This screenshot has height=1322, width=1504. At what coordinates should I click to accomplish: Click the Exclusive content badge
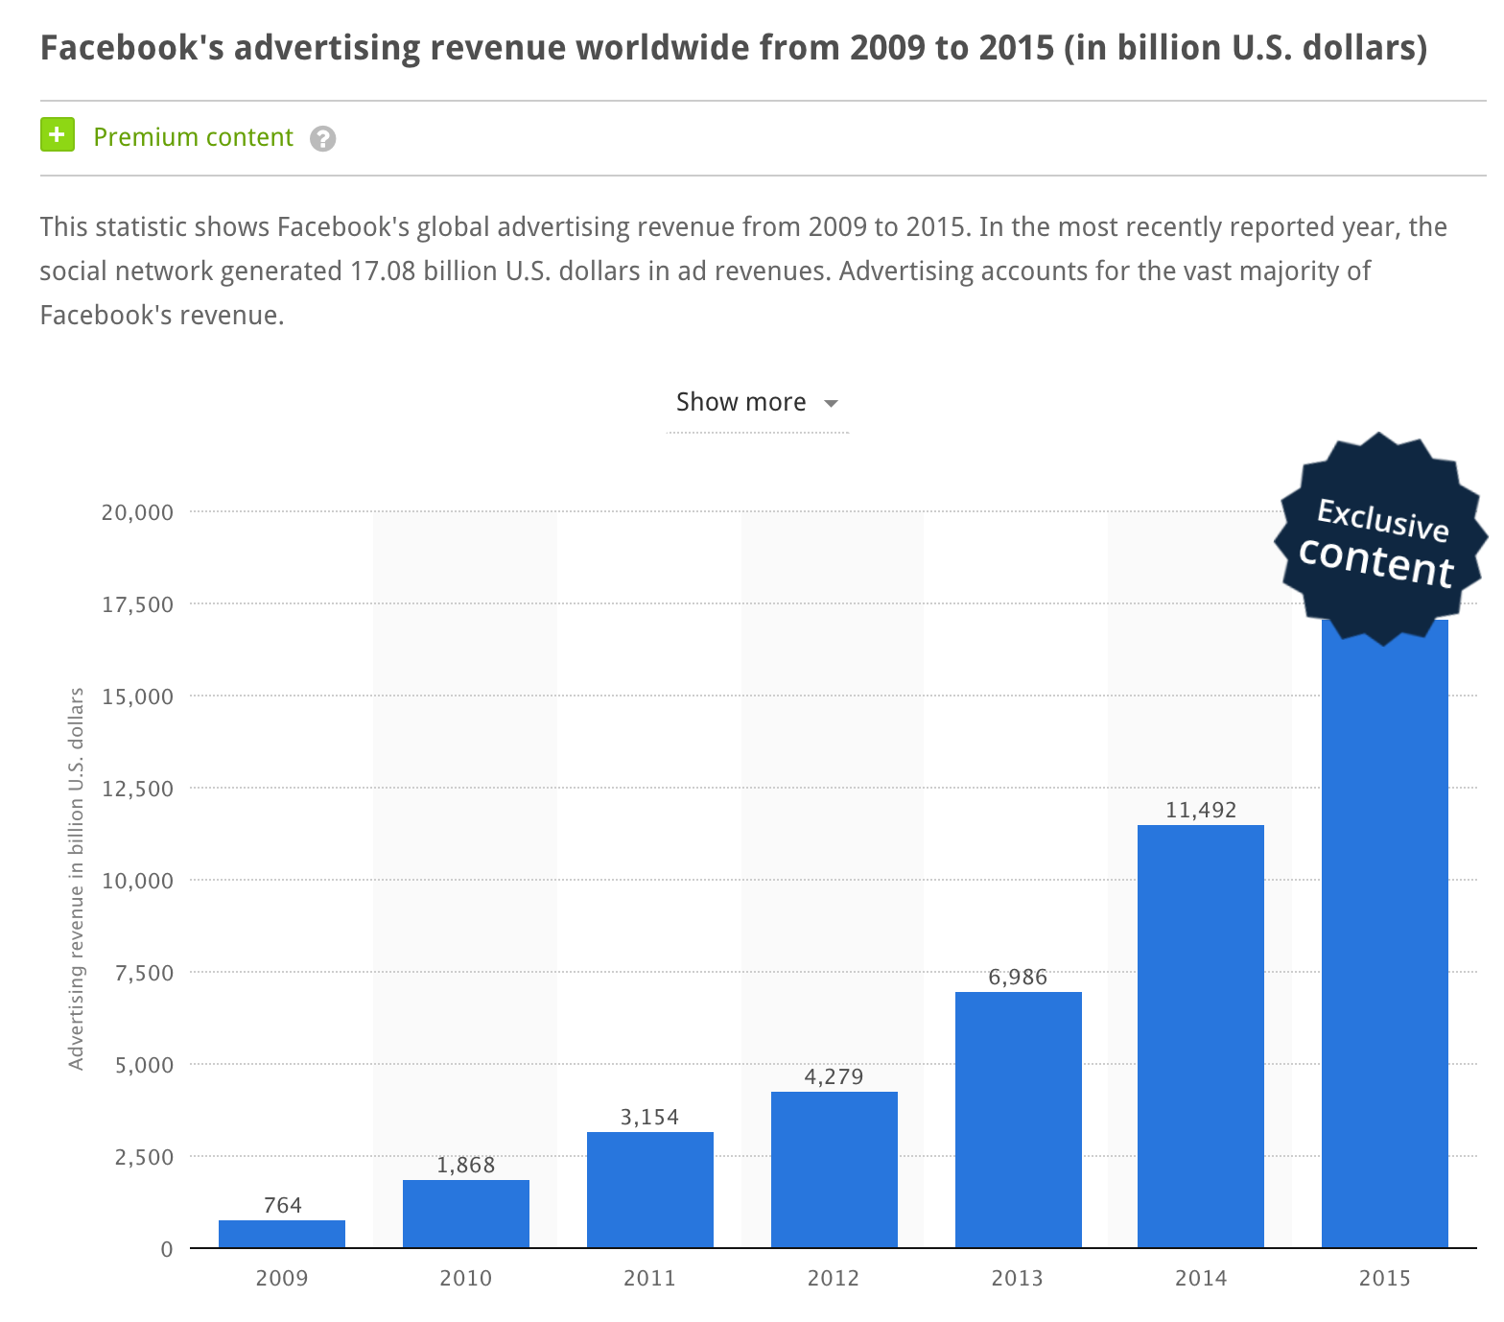point(1379,540)
